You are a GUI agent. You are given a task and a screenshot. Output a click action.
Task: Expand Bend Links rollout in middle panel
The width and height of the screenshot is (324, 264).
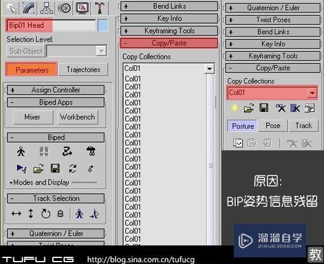coord(169,6)
